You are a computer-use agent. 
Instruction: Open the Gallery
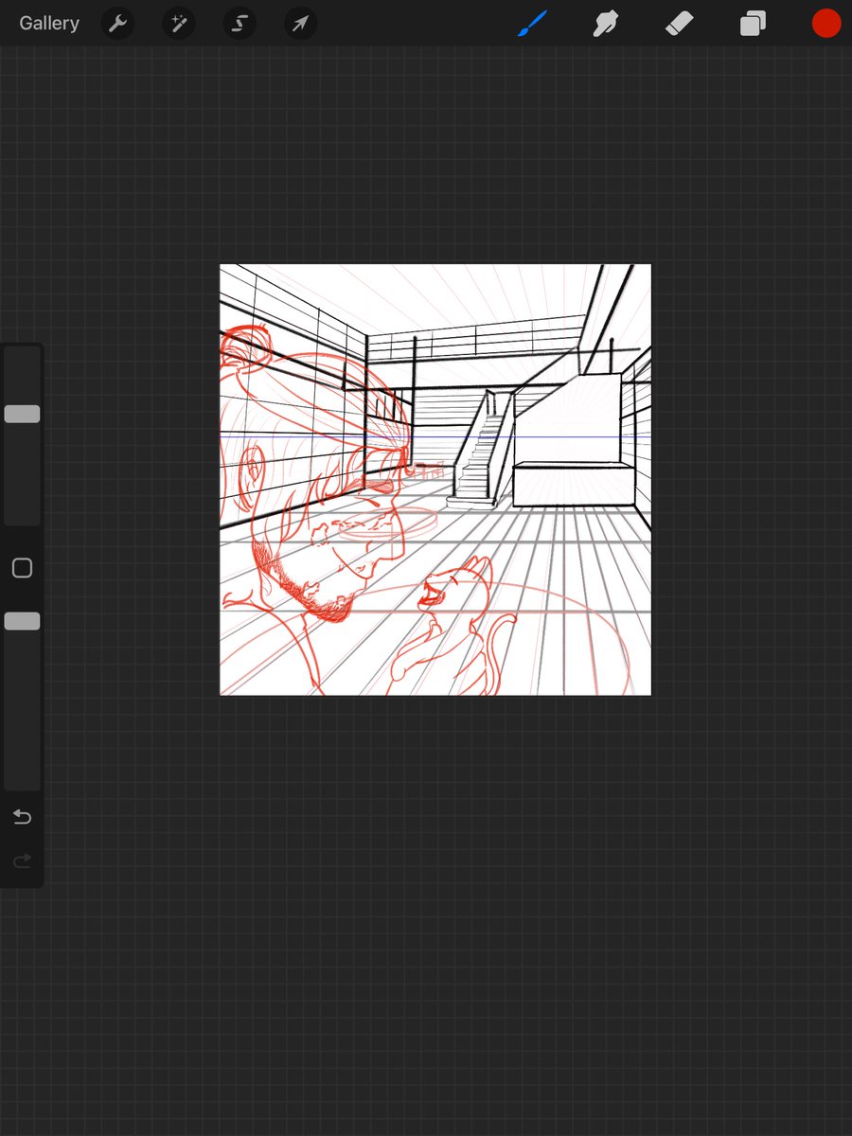coord(49,23)
